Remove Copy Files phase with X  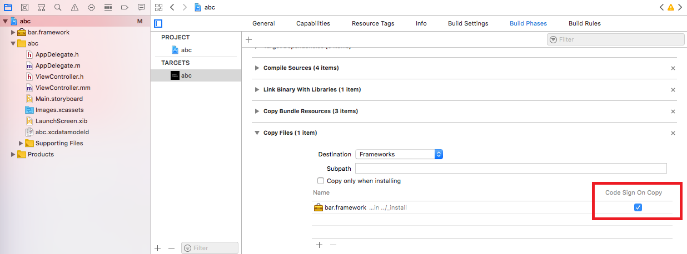click(673, 133)
